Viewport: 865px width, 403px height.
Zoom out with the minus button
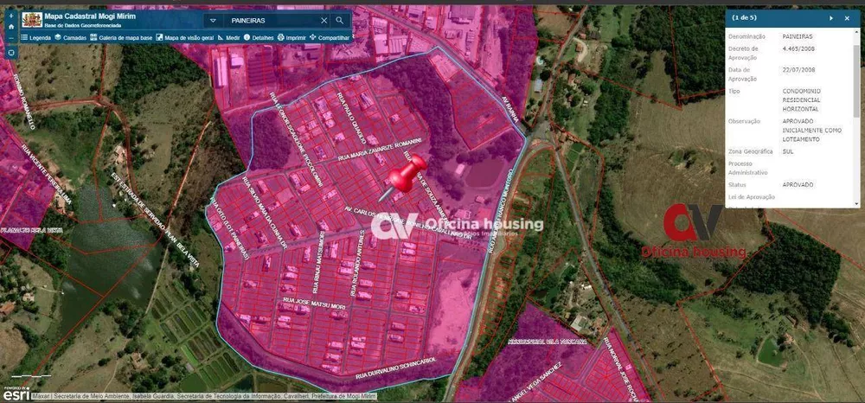[x=10, y=39]
